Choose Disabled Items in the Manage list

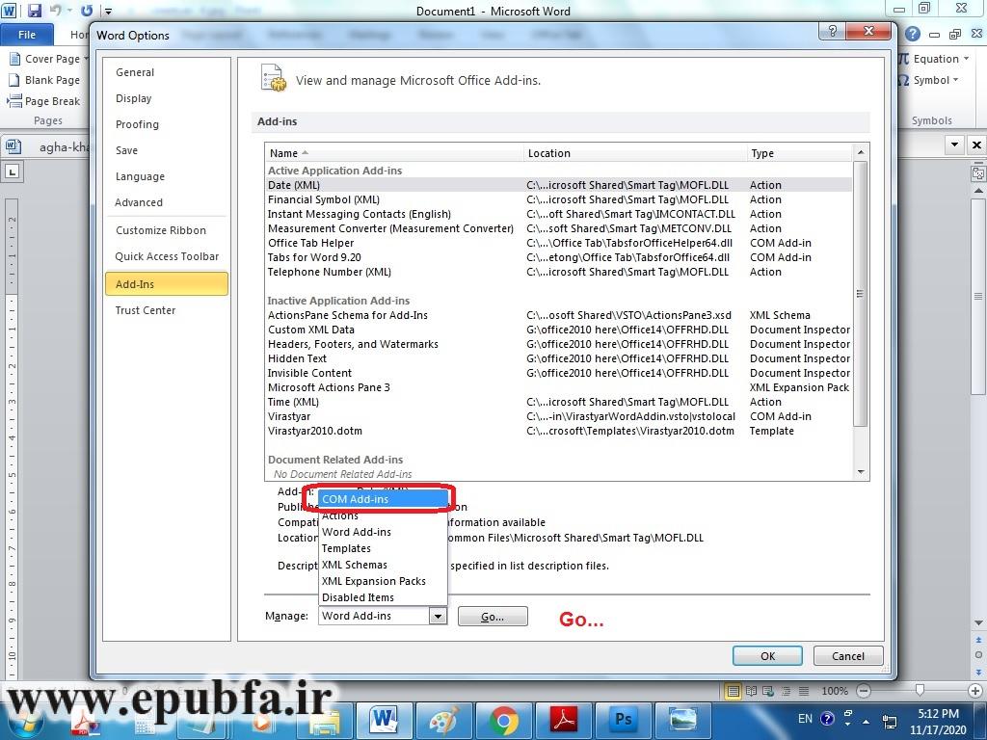[x=358, y=597]
